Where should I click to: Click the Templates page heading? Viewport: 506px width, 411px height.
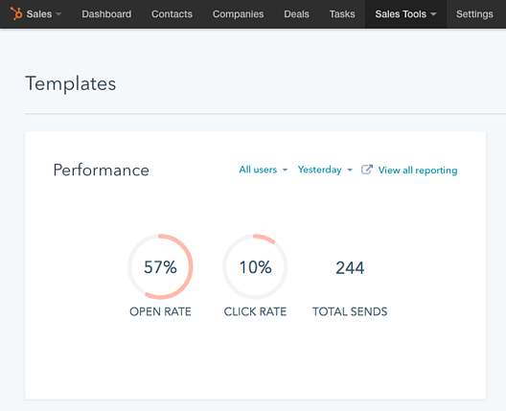tap(71, 84)
